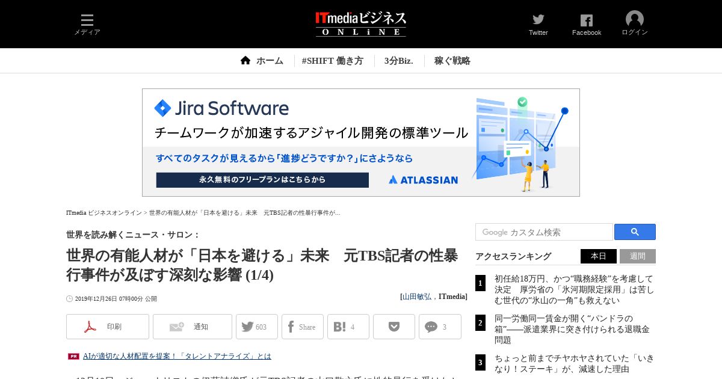Follow the ITmedia ビジネスオンライン breadcrumb link
722x379 pixels.
pyautogui.click(x=104, y=213)
